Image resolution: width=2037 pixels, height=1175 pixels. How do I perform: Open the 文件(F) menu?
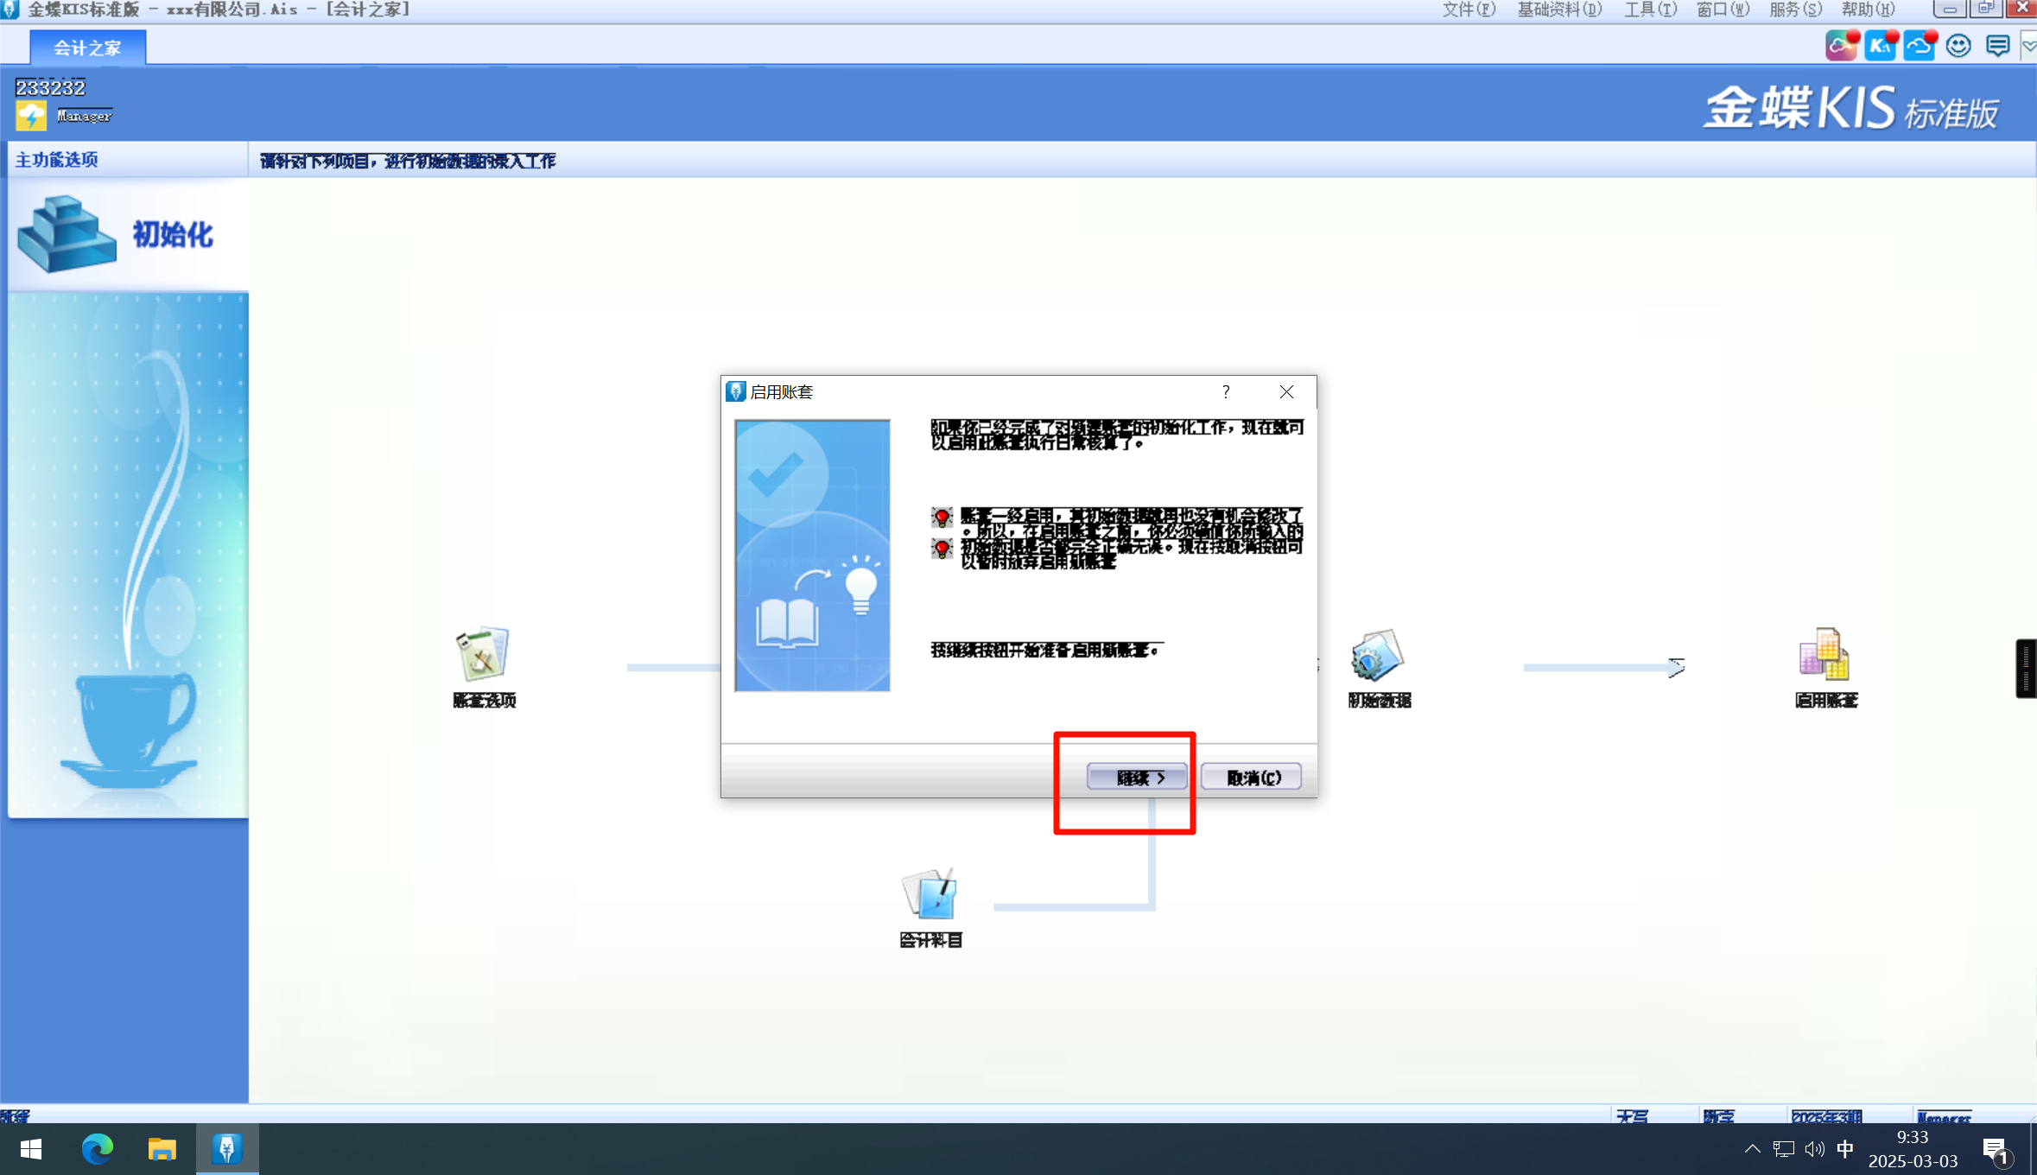[x=1468, y=10]
